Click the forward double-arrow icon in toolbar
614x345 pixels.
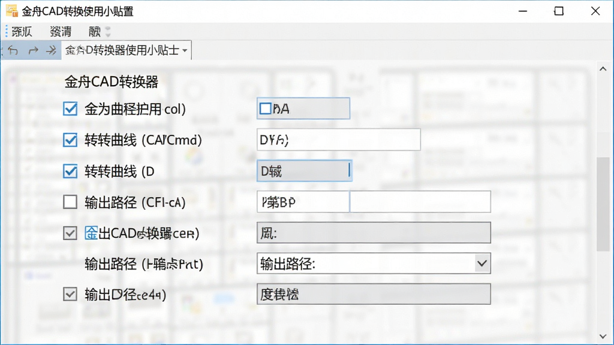coord(51,50)
